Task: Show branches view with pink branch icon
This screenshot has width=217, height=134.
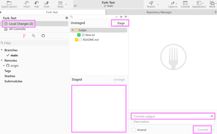Action: [24, 36]
